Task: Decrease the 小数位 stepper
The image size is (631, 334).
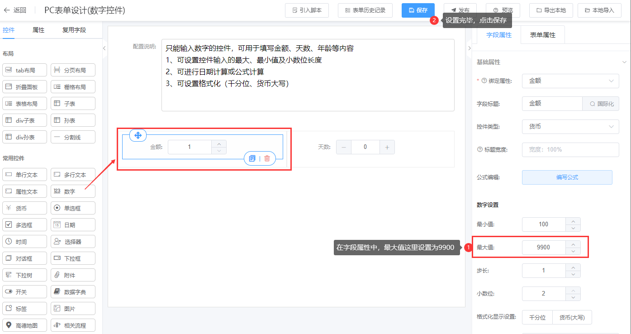Action: click(573, 297)
